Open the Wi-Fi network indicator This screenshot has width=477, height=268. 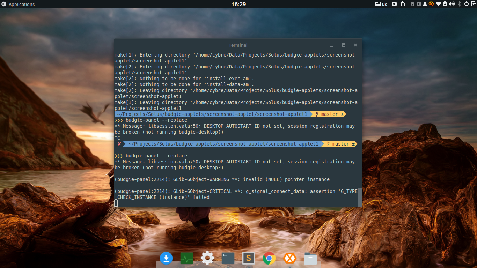[439, 4]
